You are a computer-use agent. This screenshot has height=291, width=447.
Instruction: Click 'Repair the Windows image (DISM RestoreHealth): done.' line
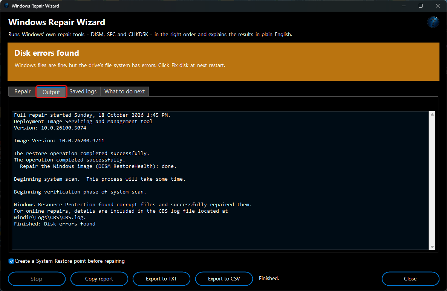pyautogui.click(x=98, y=166)
